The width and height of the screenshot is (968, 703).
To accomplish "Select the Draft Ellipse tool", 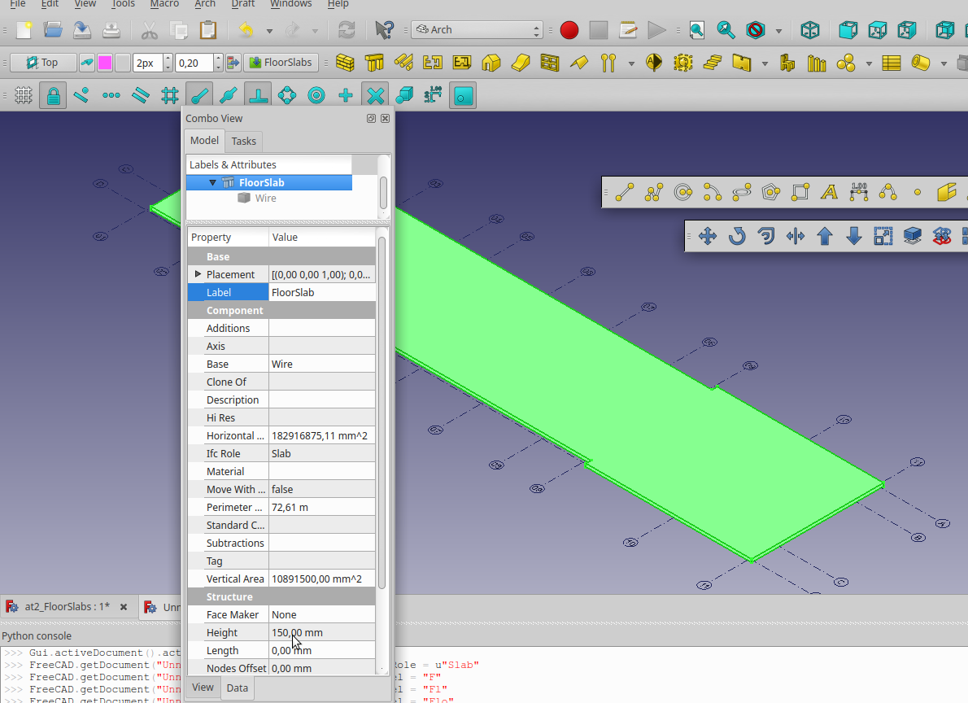I will (741, 192).
